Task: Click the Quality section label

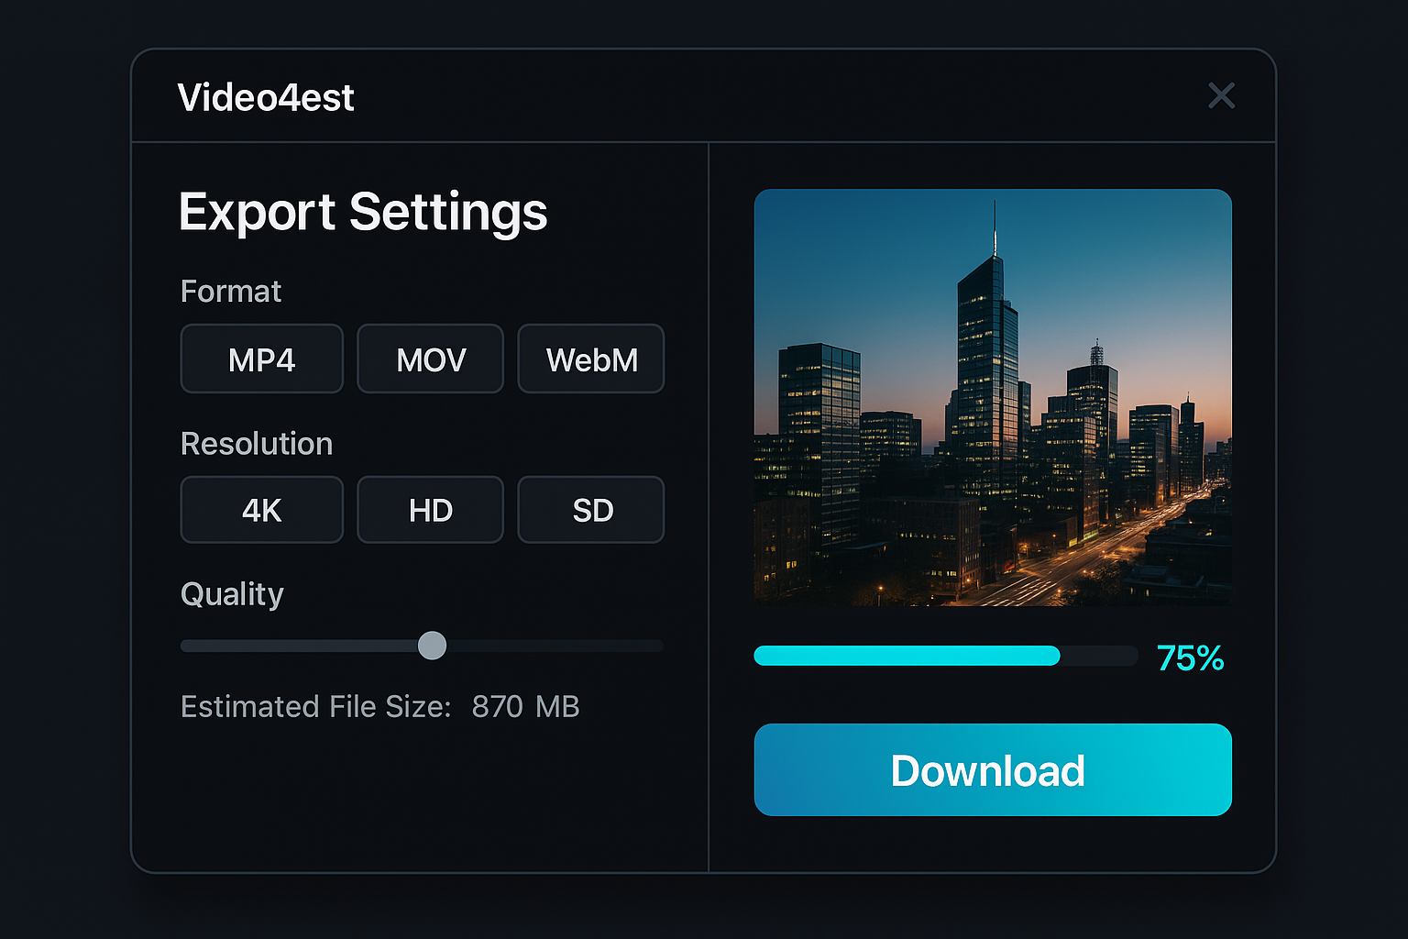Action: tap(231, 594)
